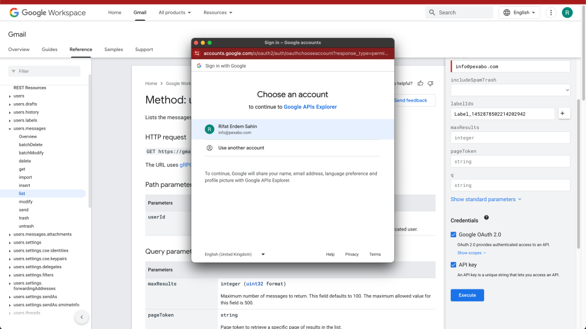Click the pageToken string input

click(x=510, y=162)
